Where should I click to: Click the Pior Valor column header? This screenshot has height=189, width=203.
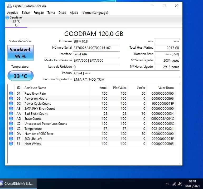118,88
